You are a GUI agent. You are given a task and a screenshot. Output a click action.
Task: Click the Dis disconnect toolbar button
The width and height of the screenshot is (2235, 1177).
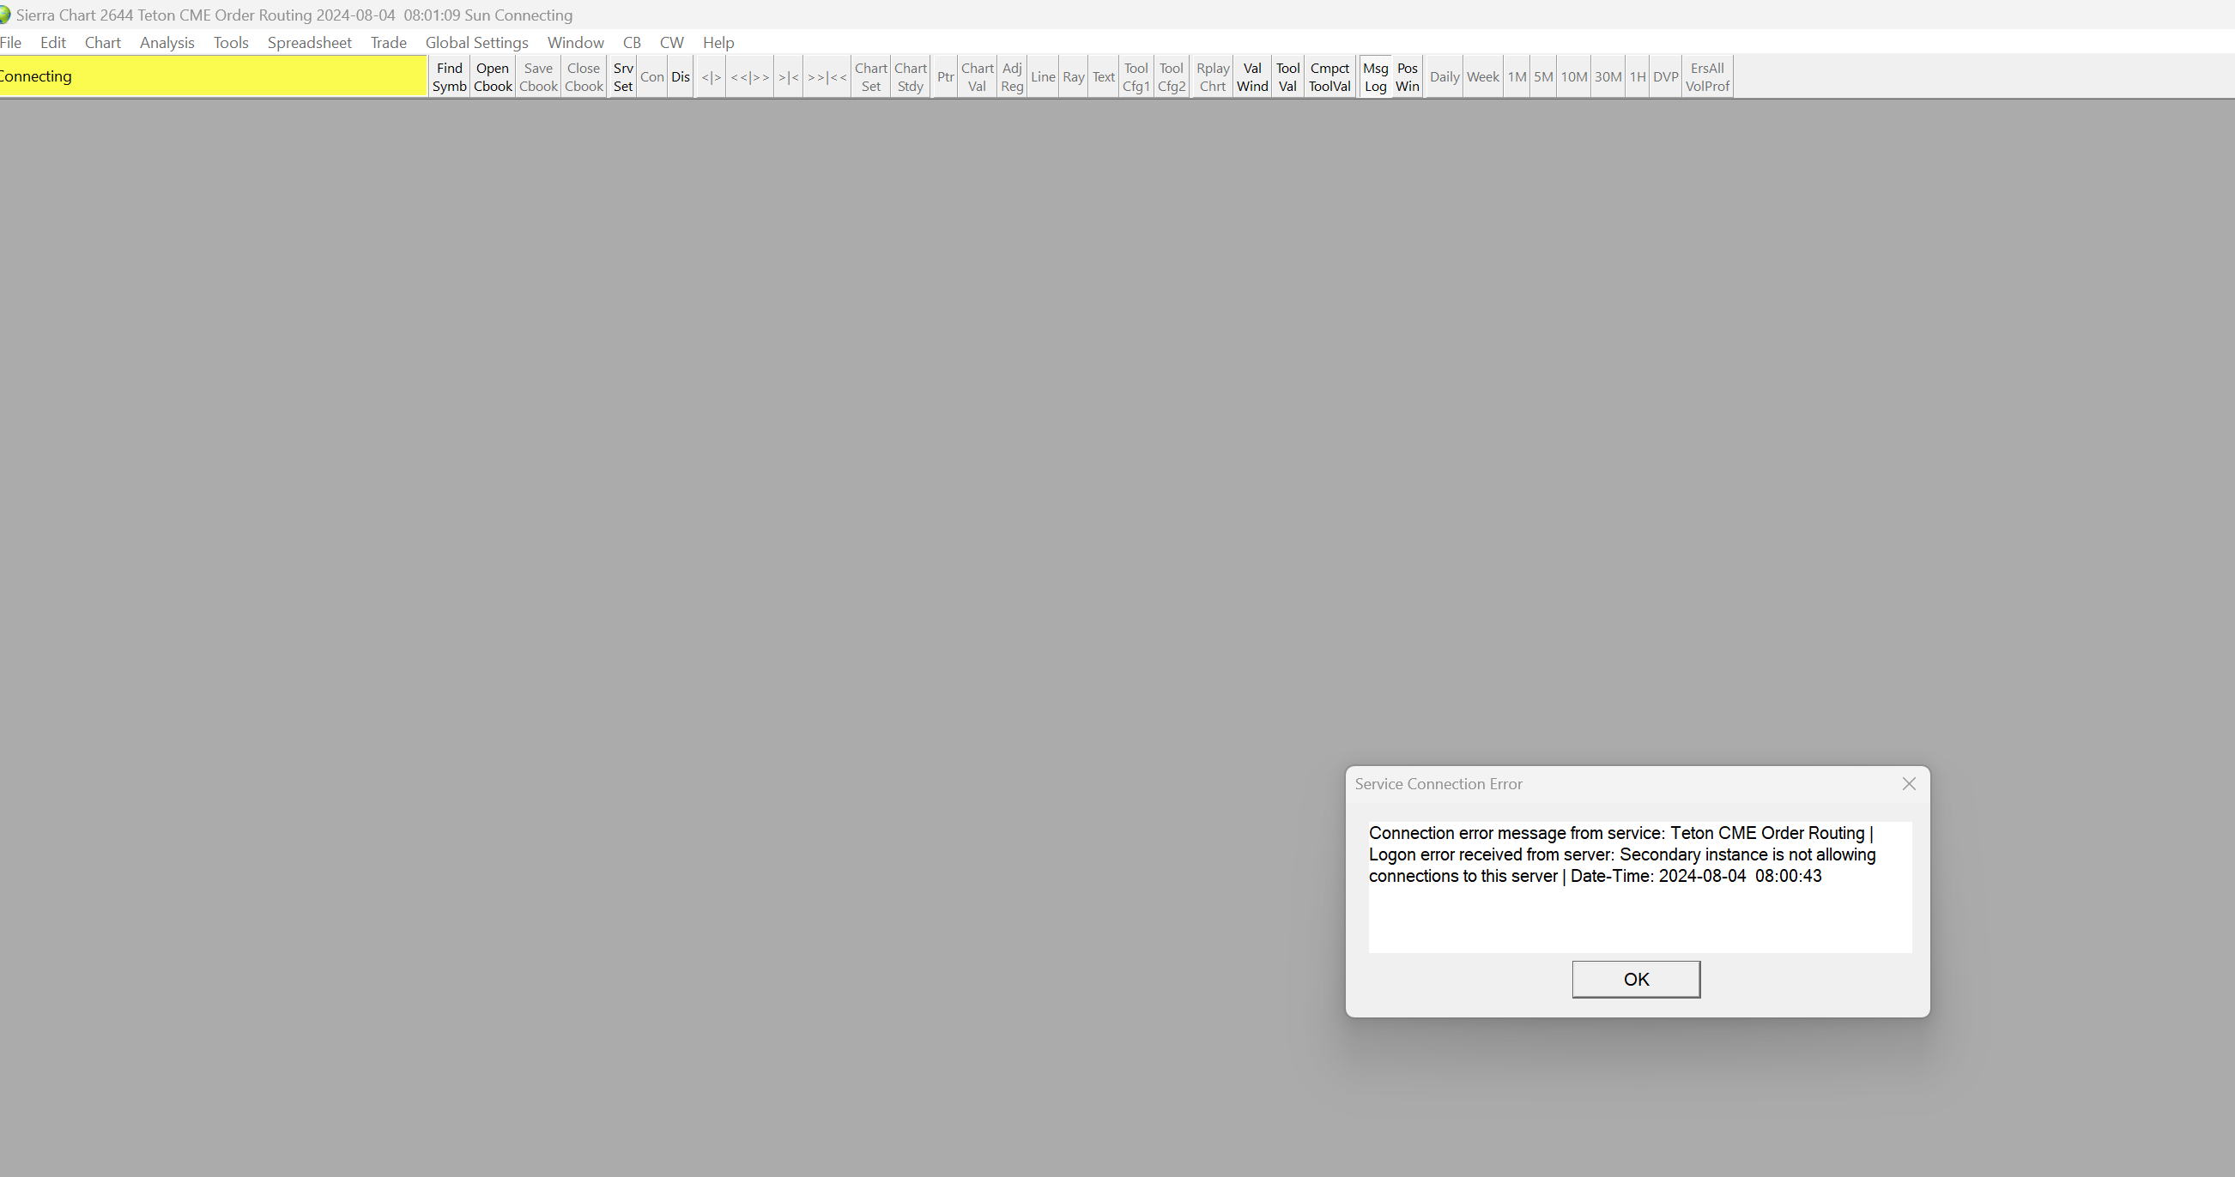681,77
